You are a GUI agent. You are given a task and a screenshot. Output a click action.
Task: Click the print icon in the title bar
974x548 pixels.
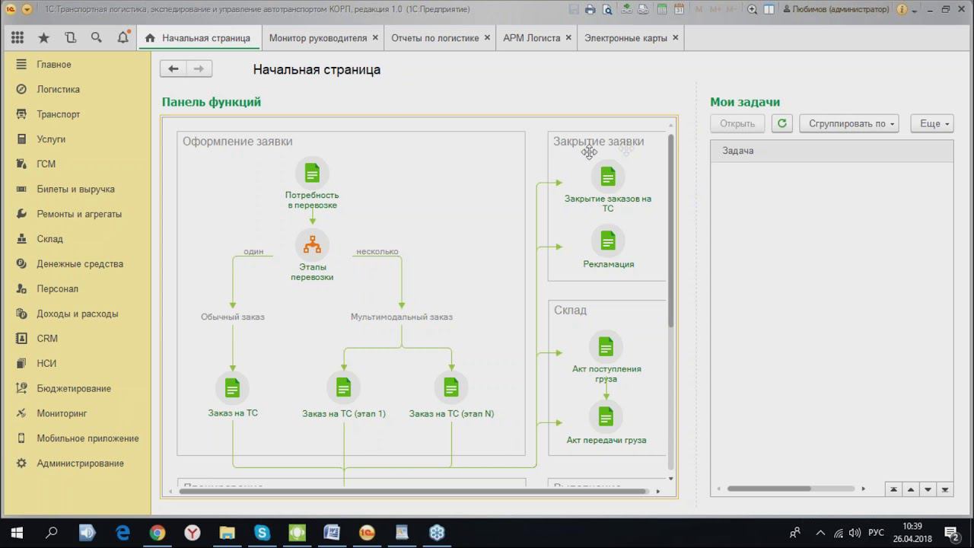pos(590,10)
